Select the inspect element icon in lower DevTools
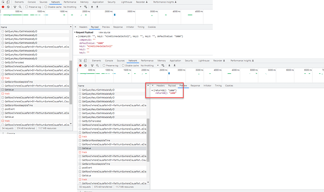This screenshot has width=324, height=192. click(x=80, y=61)
